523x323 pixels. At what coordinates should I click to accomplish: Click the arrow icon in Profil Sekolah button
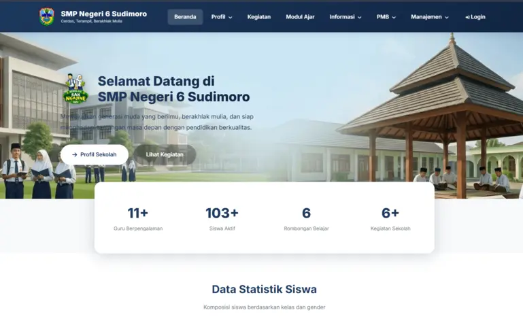pos(75,154)
